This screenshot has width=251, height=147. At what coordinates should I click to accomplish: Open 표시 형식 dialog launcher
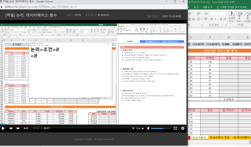pos(226,25)
